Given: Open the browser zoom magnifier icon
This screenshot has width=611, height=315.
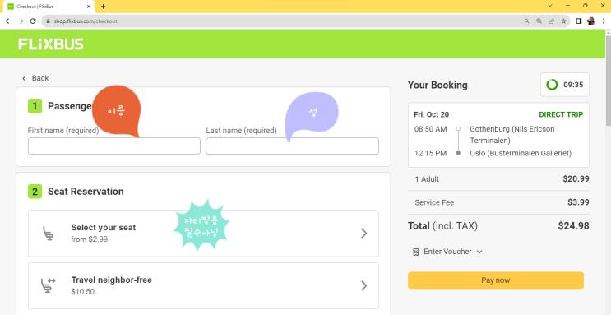Looking at the screenshot, I should pyautogui.click(x=539, y=21).
